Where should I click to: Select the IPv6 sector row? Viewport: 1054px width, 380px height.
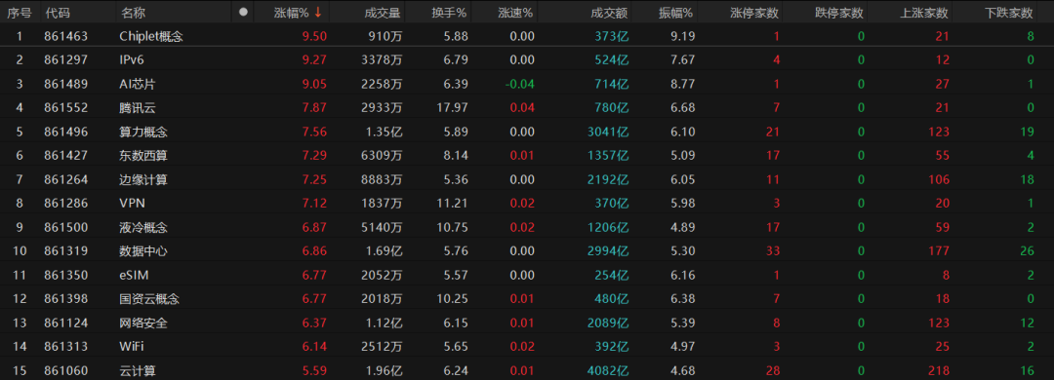pyautogui.click(x=527, y=59)
